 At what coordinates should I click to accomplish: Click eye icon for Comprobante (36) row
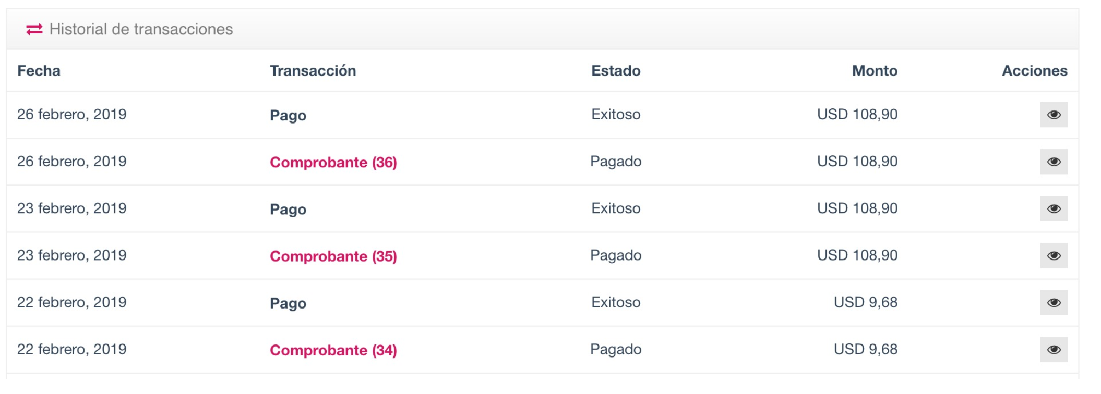[x=1054, y=162]
